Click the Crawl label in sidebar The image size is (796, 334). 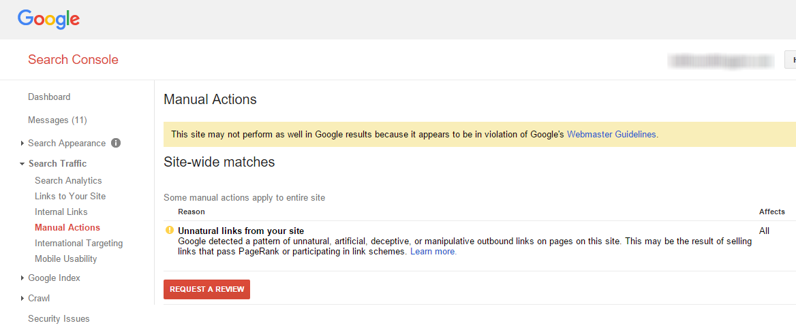tap(39, 299)
